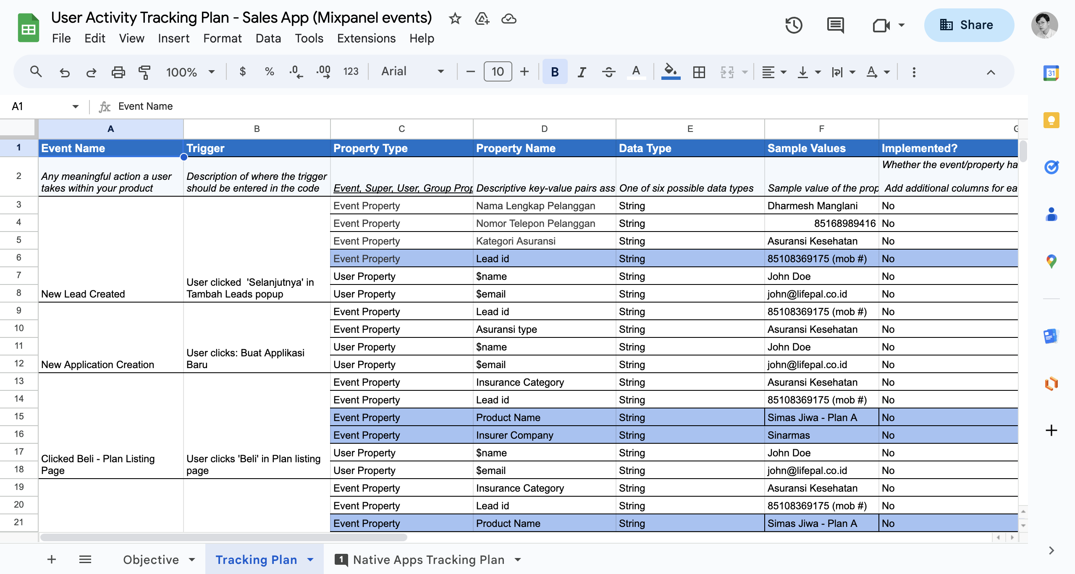Open the fill color picker
1075x574 pixels.
point(671,72)
